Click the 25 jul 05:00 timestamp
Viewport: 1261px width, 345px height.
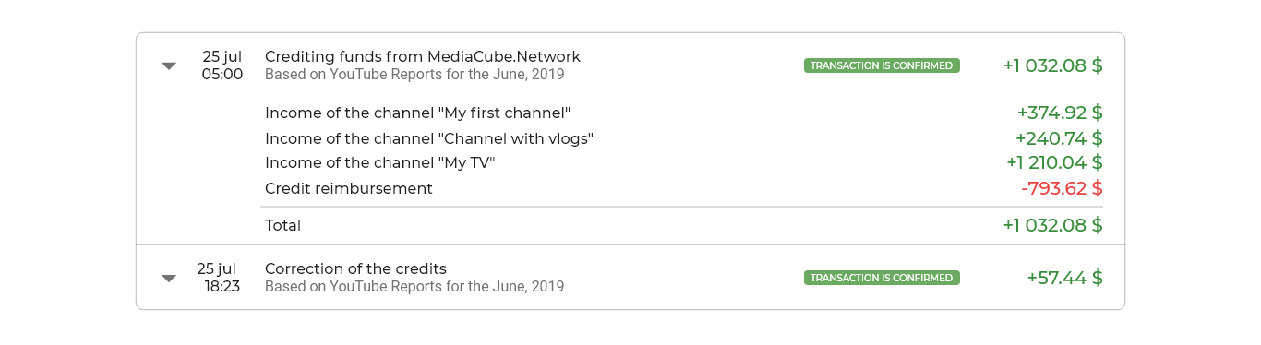(222, 65)
